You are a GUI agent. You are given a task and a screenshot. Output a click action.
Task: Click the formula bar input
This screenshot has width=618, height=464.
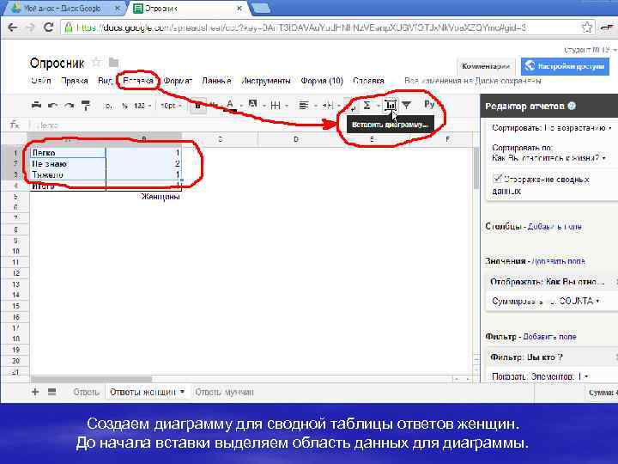[252, 125]
